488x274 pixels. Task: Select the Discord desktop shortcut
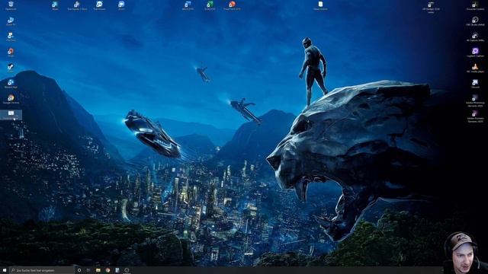click(x=475, y=84)
